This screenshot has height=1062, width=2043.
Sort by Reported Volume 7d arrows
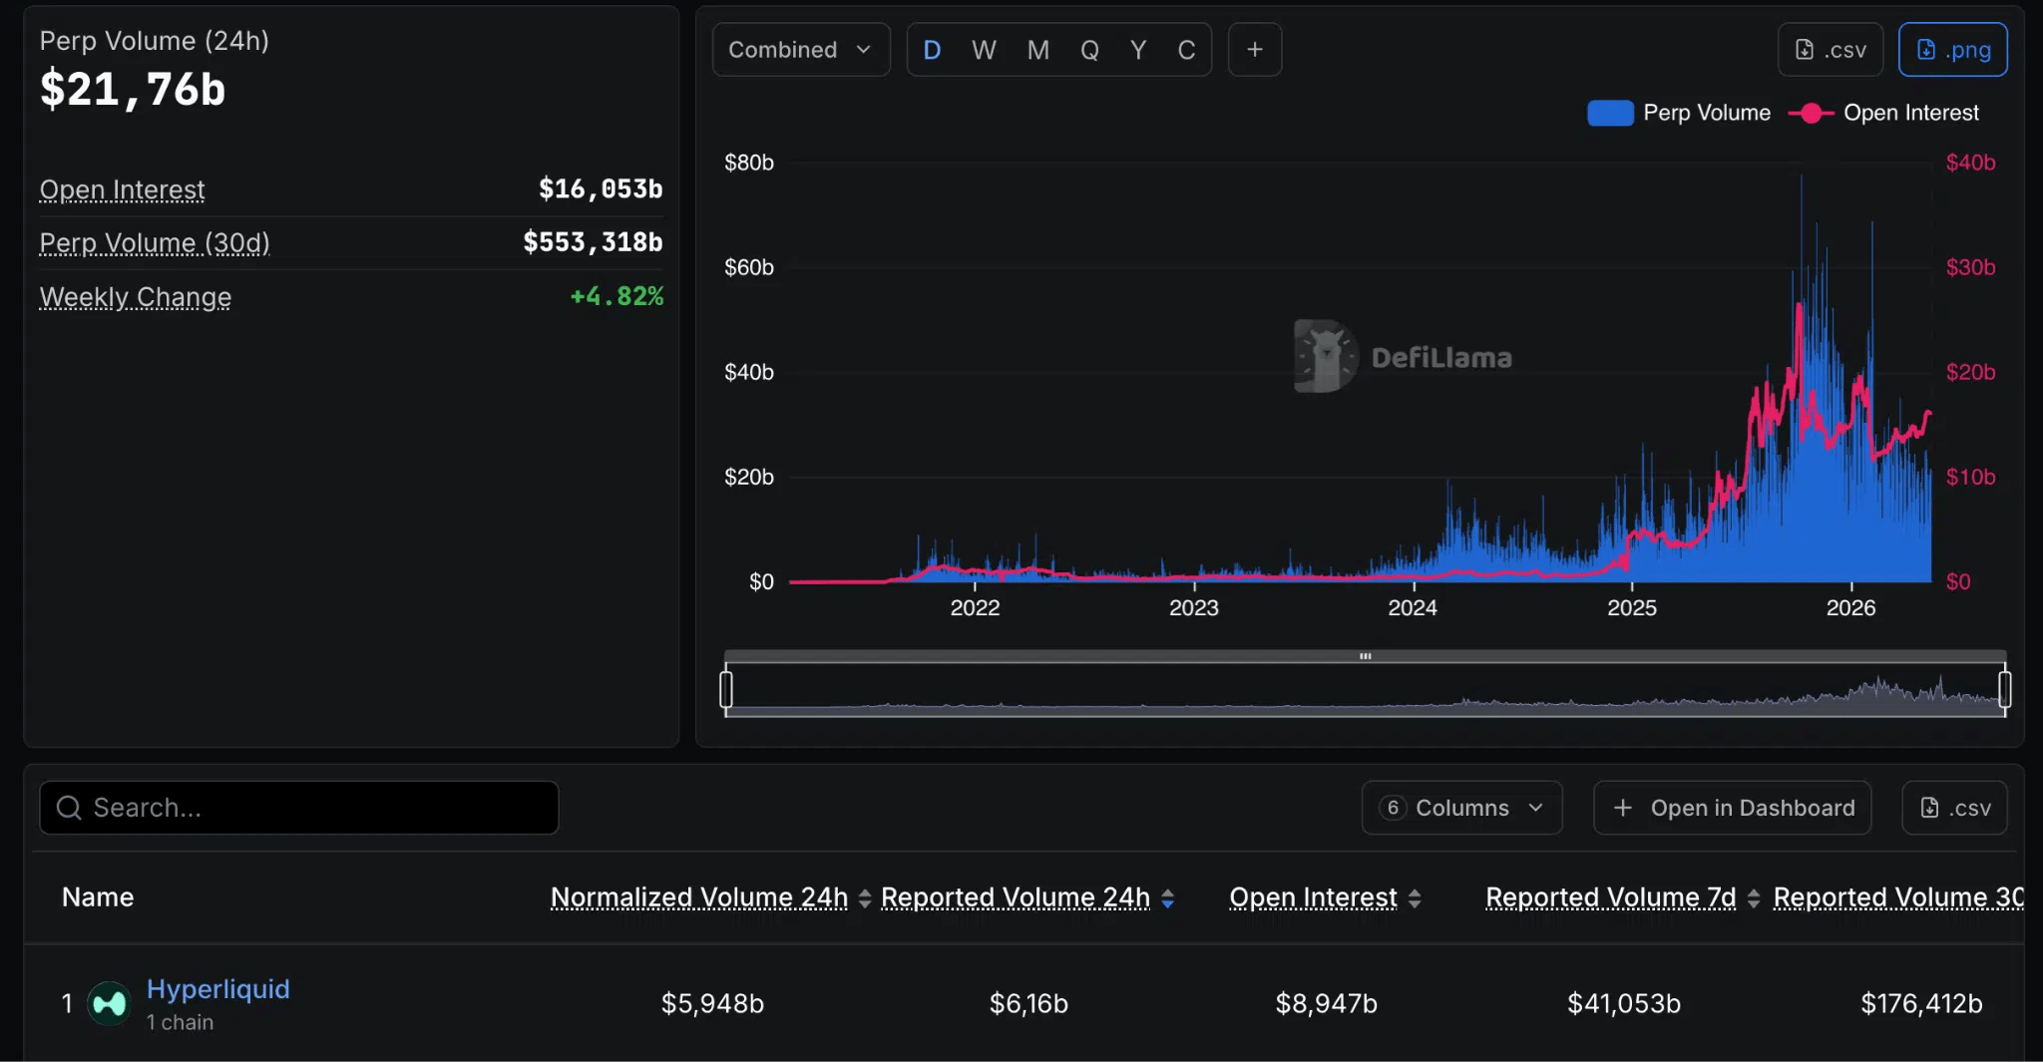click(x=1754, y=898)
